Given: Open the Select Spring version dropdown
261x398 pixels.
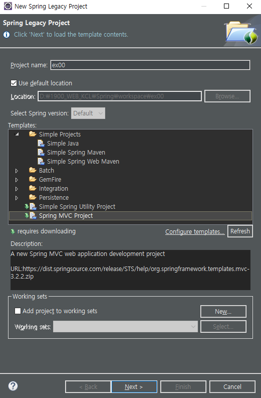Looking at the screenshot, I should pos(88,113).
